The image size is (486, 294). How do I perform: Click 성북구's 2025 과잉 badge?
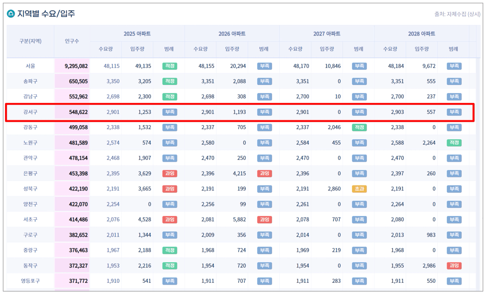(x=170, y=189)
